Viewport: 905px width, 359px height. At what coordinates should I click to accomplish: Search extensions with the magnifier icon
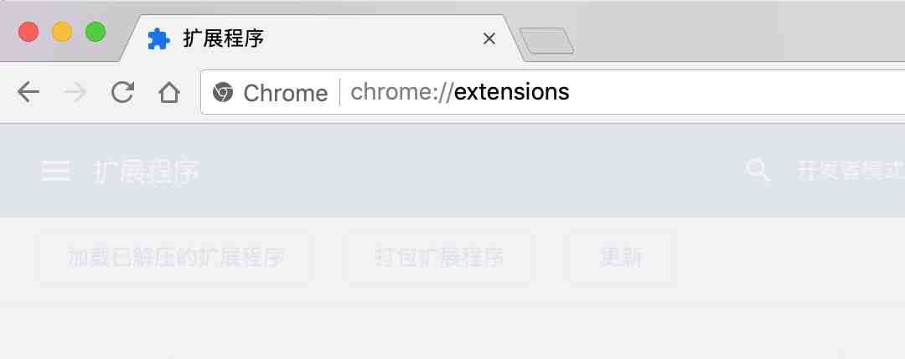click(x=758, y=171)
